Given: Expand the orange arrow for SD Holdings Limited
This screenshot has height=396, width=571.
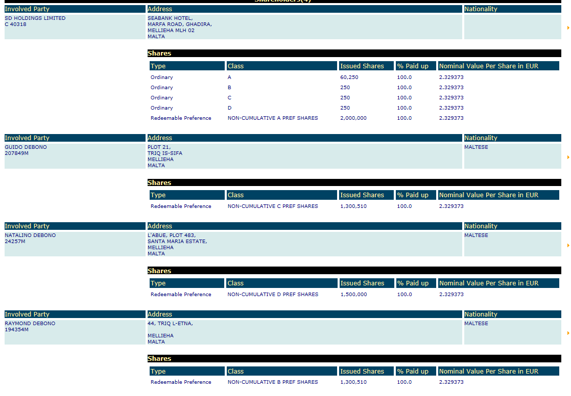Looking at the screenshot, I should (568, 28).
